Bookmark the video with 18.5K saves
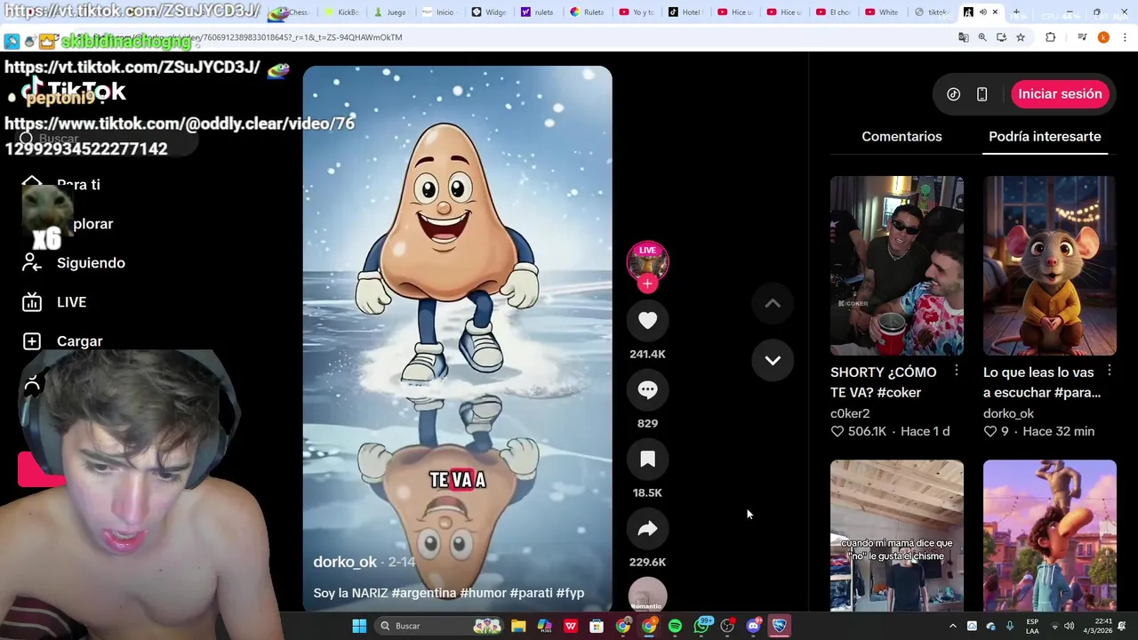The height and width of the screenshot is (640, 1138). [x=647, y=459]
